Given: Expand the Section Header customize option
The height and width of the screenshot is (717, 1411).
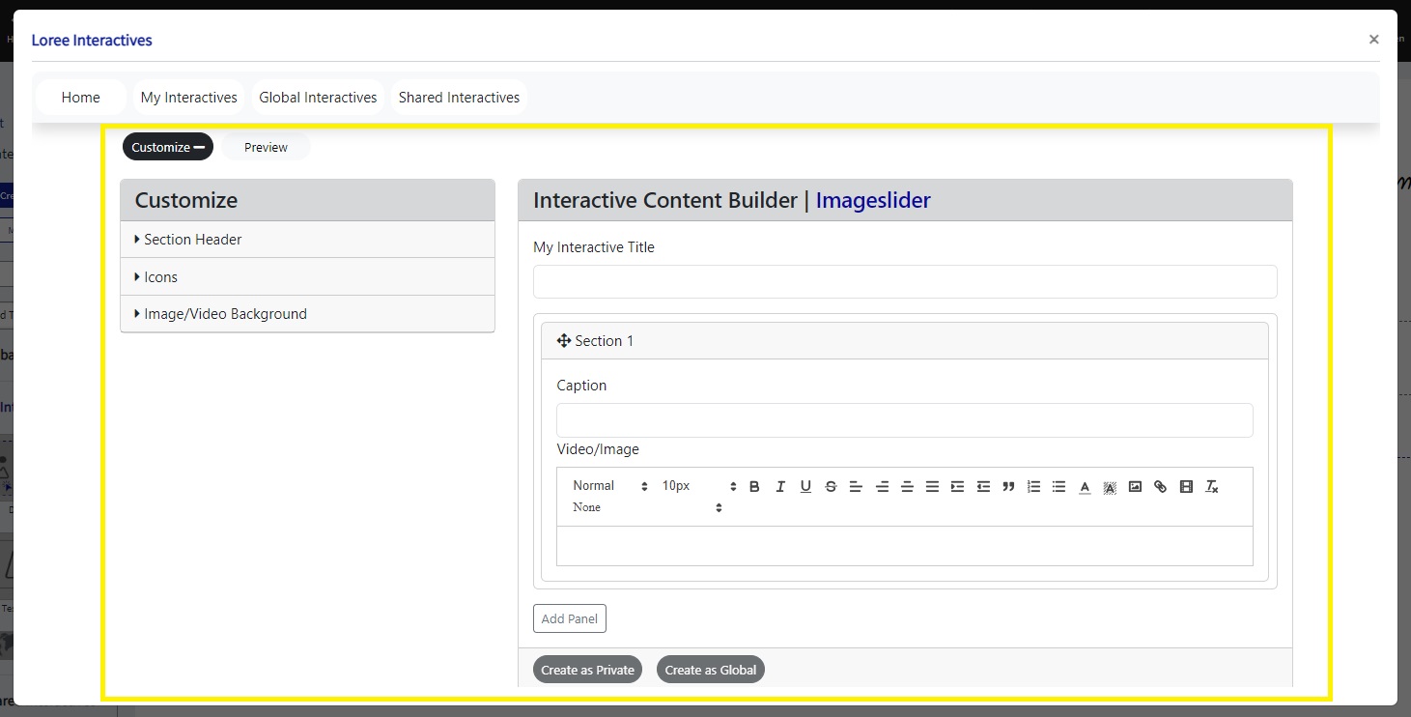Looking at the screenshot, I should pyautogui.click(x=307, y=240).
